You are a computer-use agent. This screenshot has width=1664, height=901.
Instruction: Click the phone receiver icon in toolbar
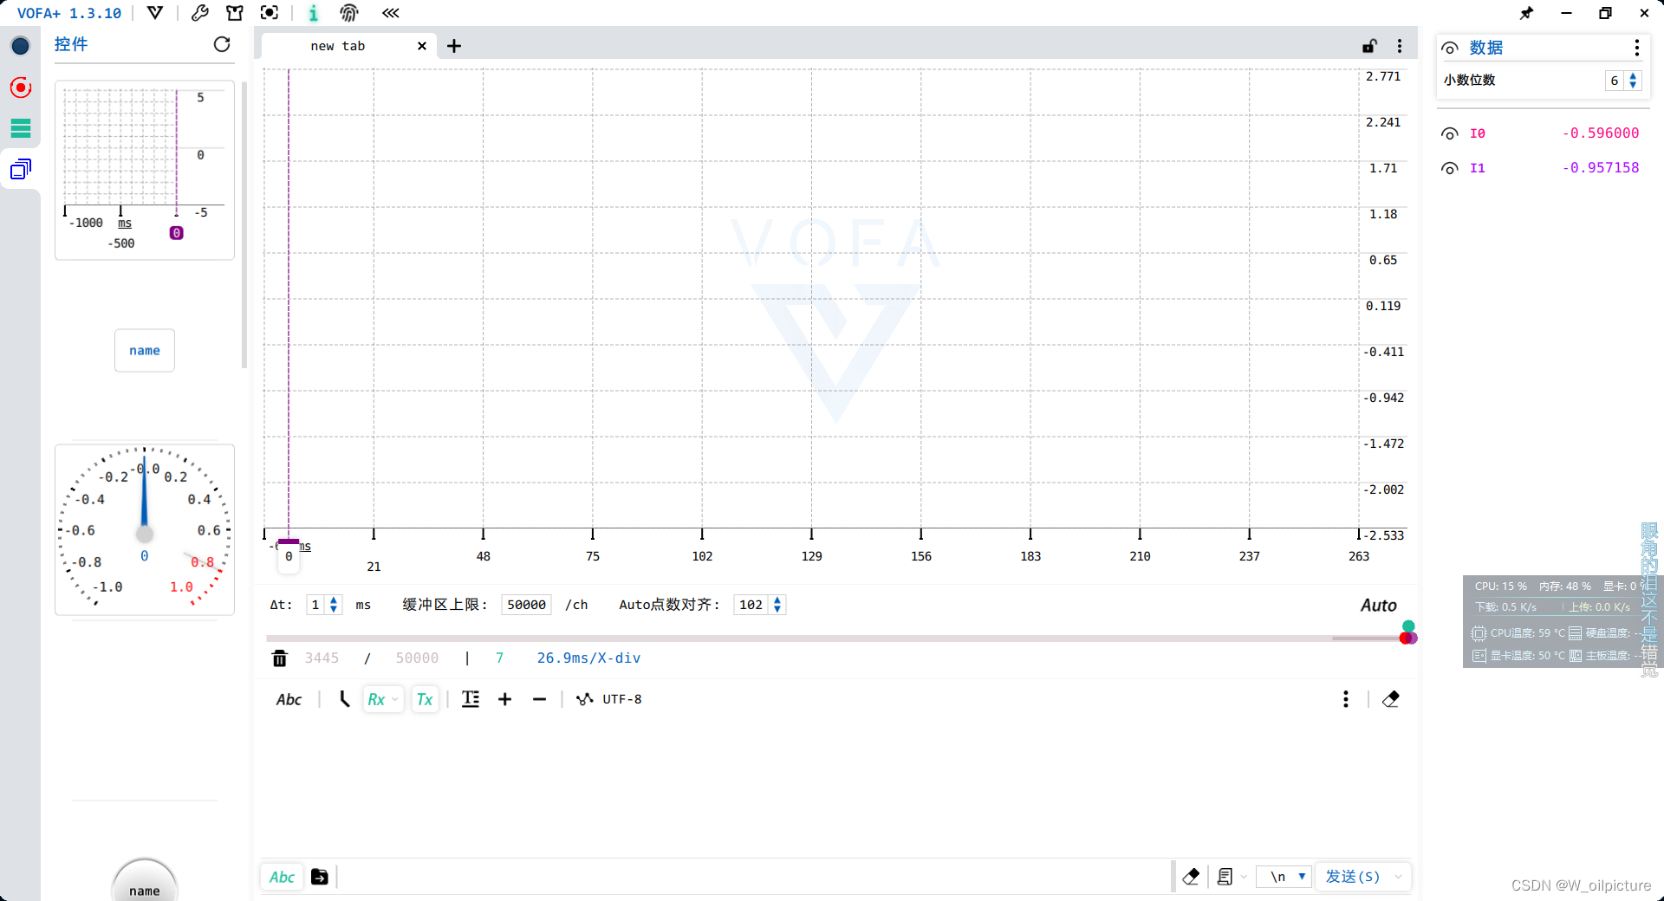344,699
